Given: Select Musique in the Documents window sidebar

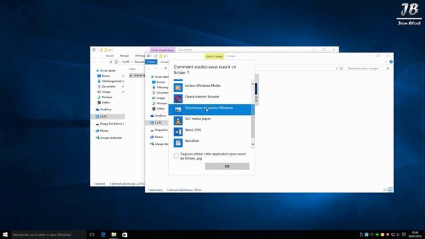Looking at the screenshot, I should (x=105, y=97).
